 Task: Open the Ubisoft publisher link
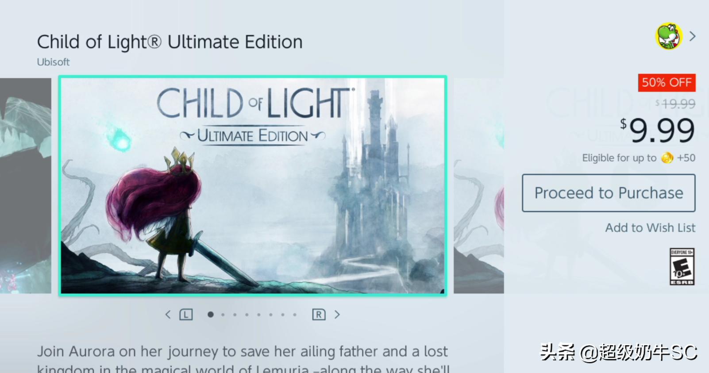click(53, 62)
